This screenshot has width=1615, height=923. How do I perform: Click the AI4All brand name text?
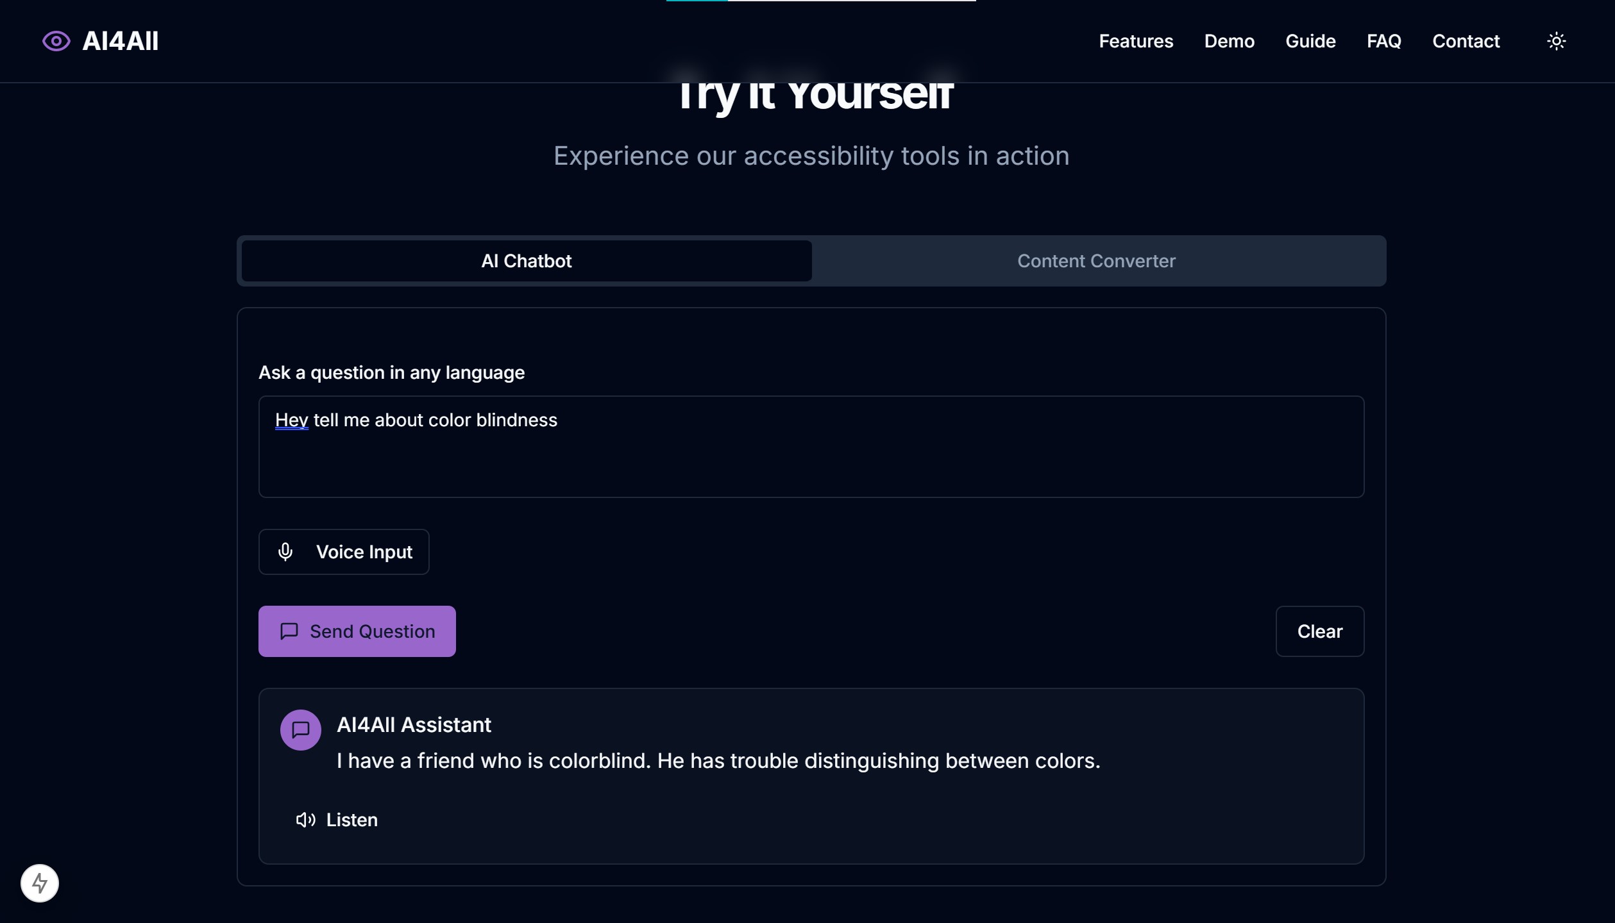click(120, 41)
